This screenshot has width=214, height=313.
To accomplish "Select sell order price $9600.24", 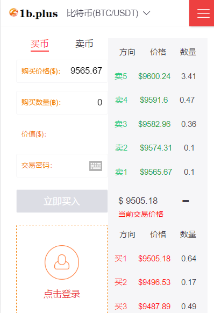I will pyautogui.click(x=154, y=76).
